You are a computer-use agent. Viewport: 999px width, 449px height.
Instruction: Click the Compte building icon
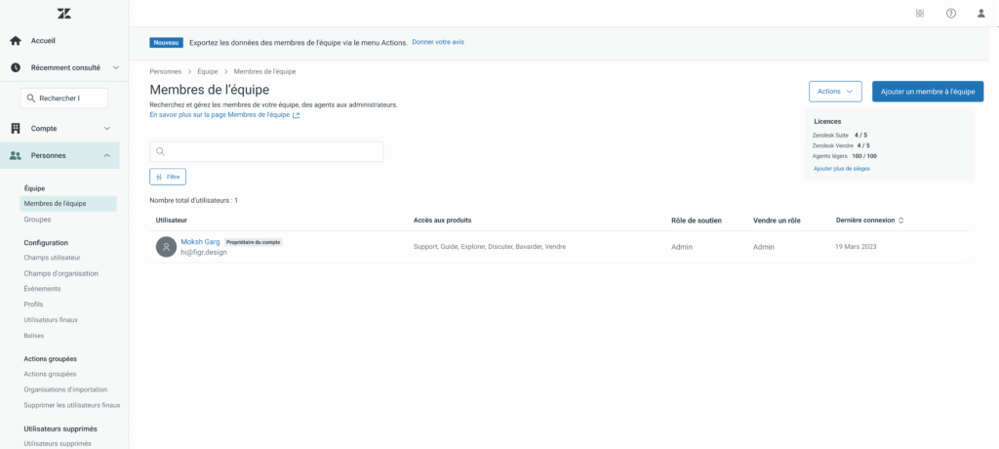[x=16, y=128]
